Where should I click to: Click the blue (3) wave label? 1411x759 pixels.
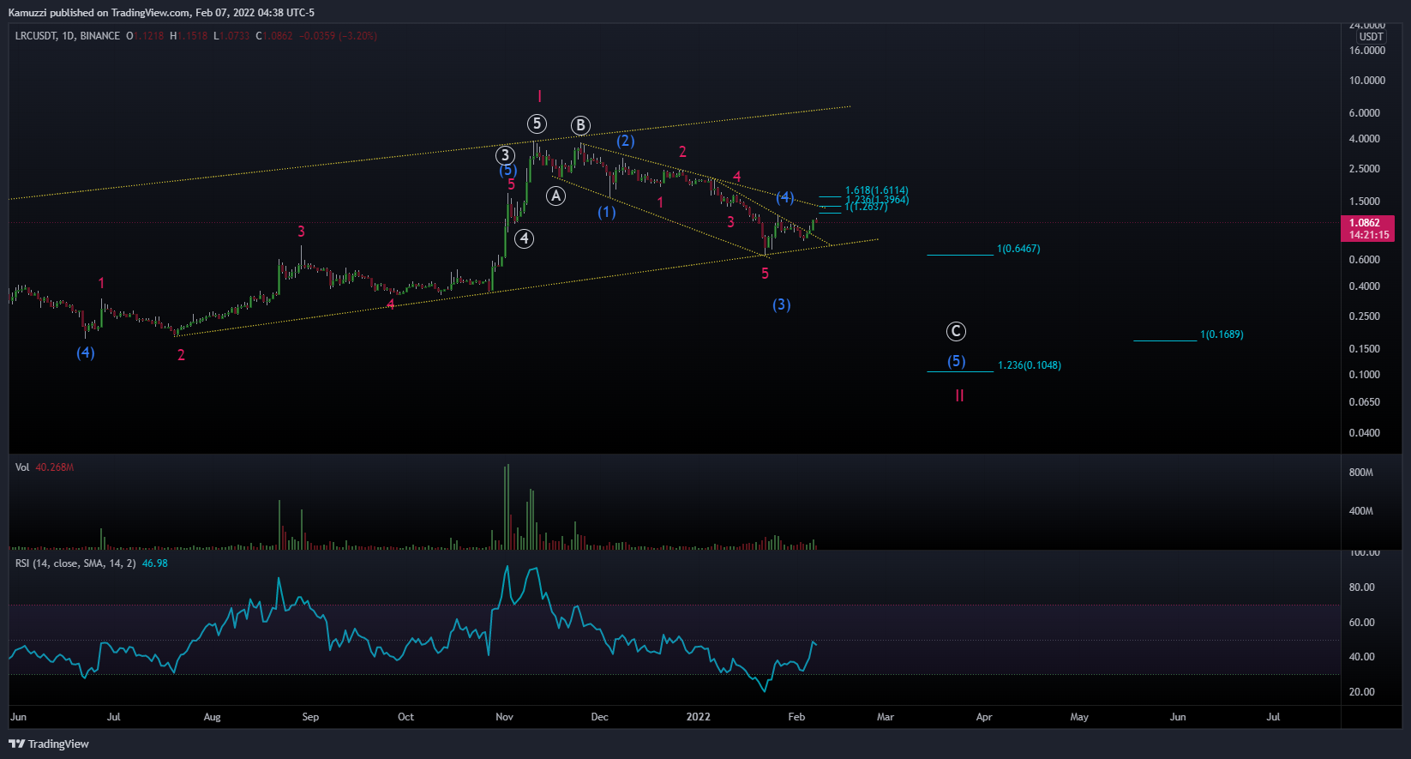click(782, 304)
